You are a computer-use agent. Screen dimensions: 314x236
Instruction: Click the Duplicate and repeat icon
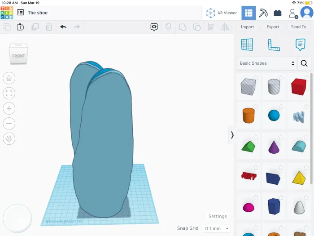click(35, 27)
